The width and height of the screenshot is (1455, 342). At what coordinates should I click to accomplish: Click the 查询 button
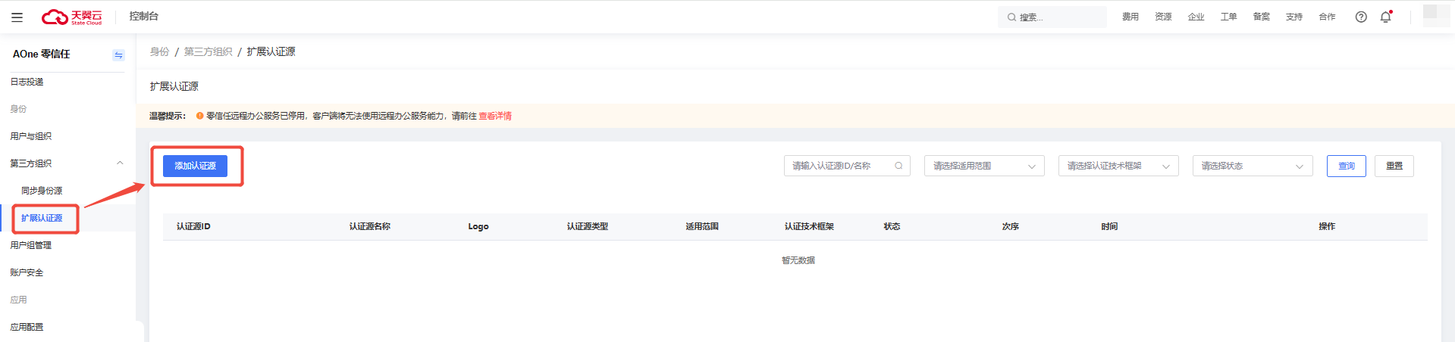[x=1347, y=166]
